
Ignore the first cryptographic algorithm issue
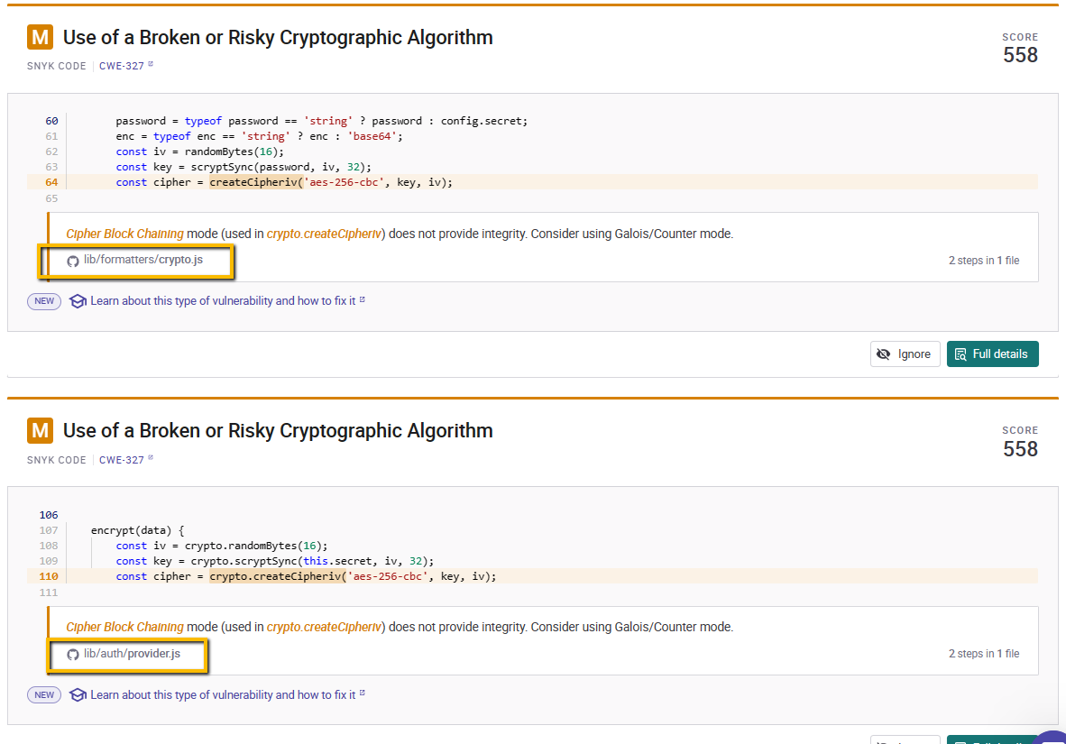pyautogui.click(x=905, y=354)
